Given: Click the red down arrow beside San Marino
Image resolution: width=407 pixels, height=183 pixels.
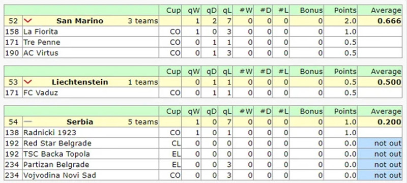Looking at the screenshot, I should (28, 21).
